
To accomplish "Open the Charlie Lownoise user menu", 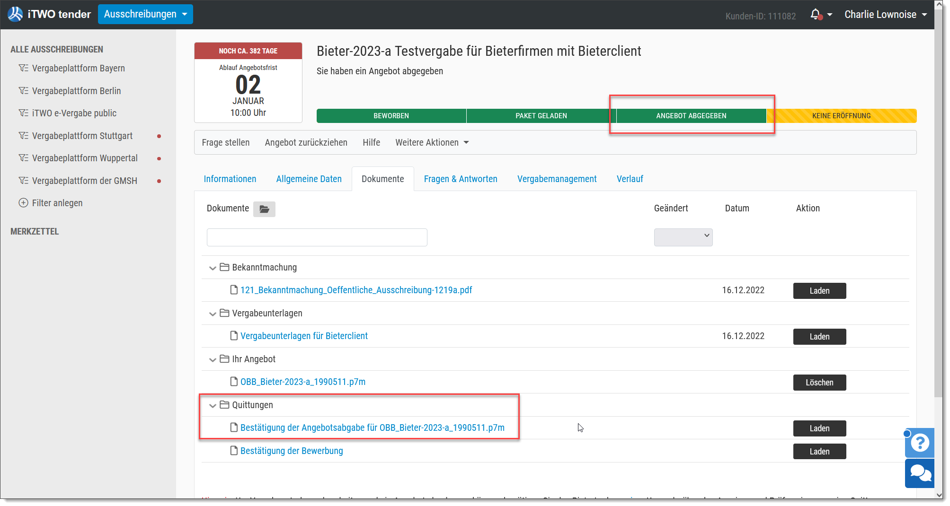I will tap(886, 14).
